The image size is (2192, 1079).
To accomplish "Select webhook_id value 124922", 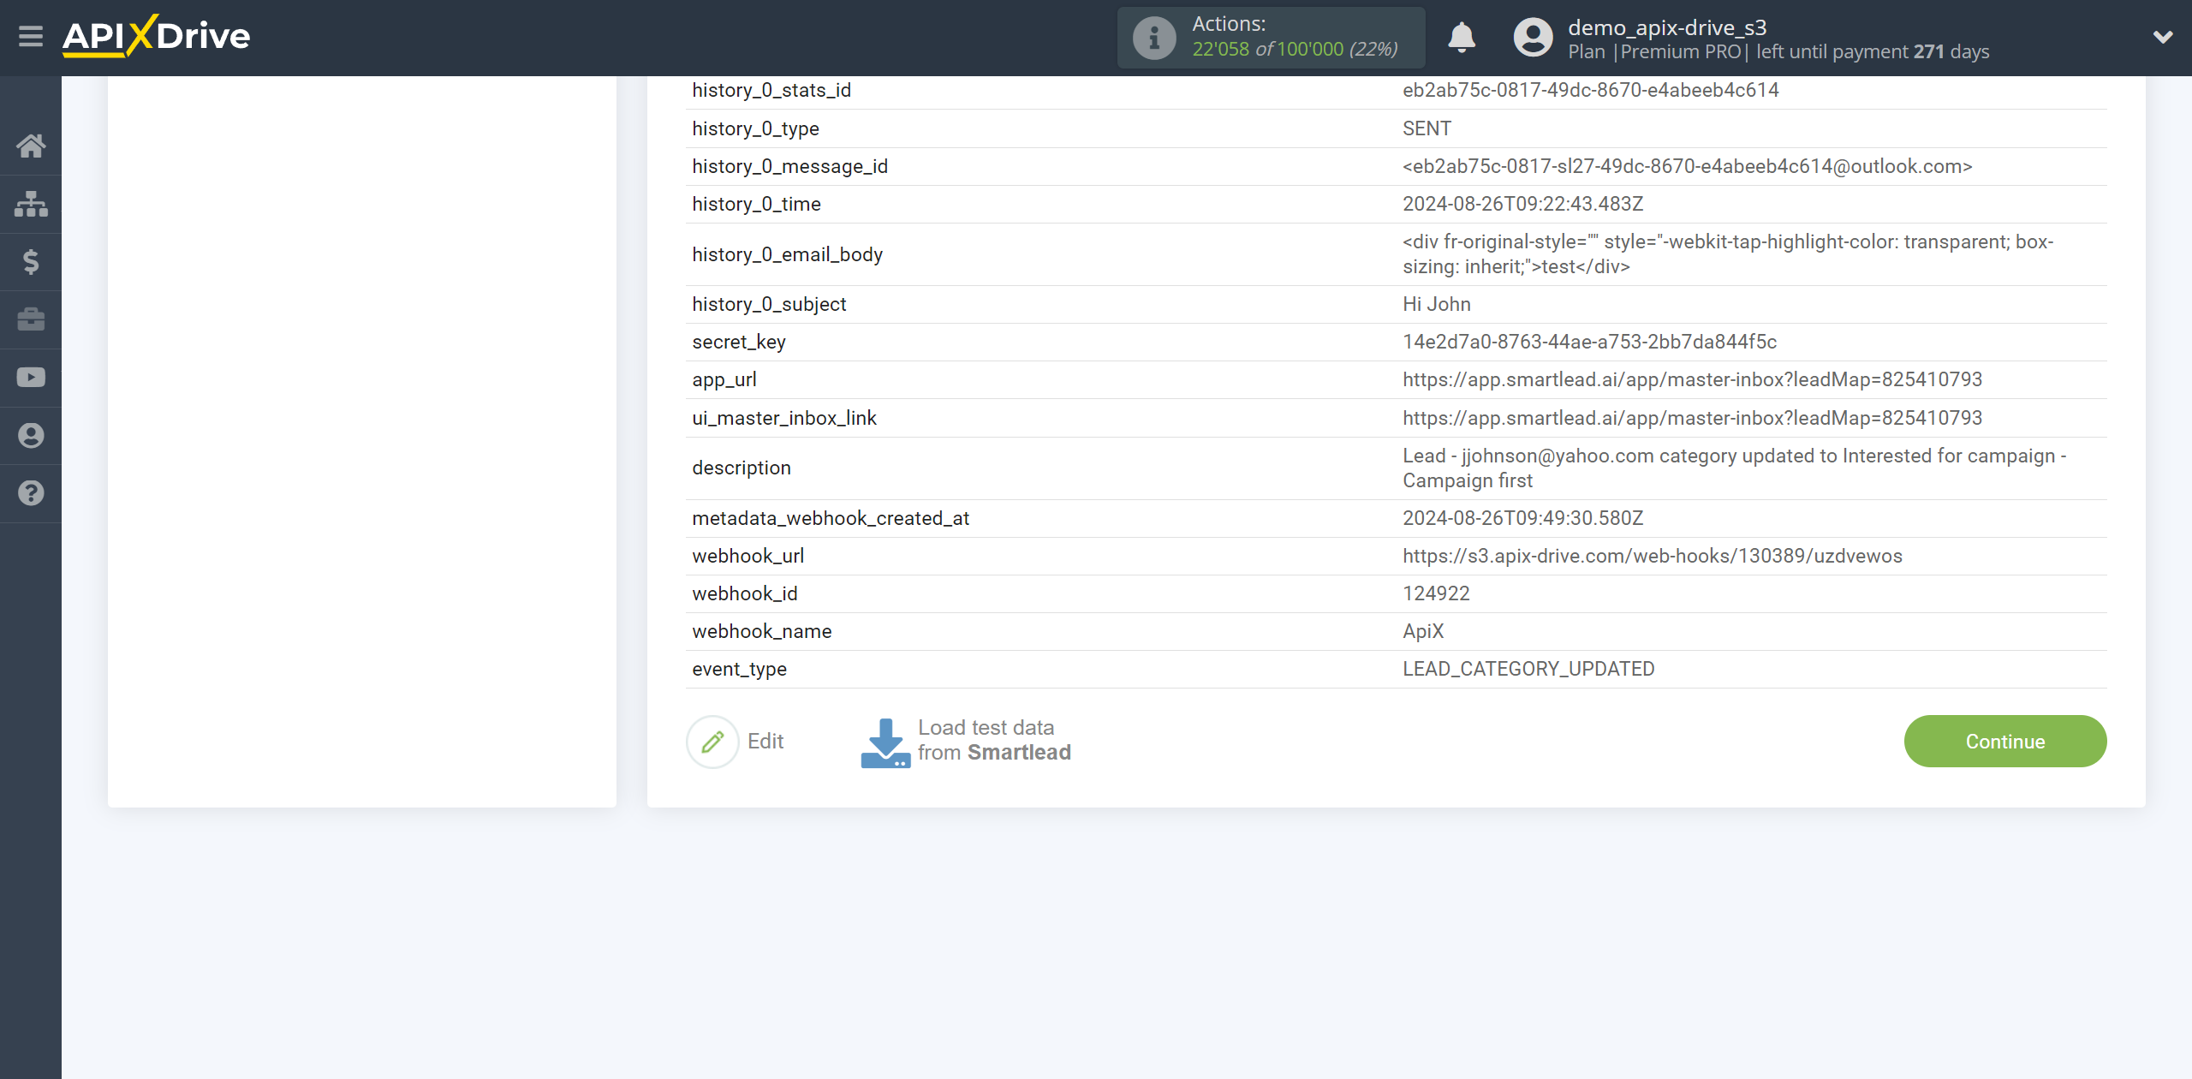I will pyautogui.click(x=1436, y=594).
